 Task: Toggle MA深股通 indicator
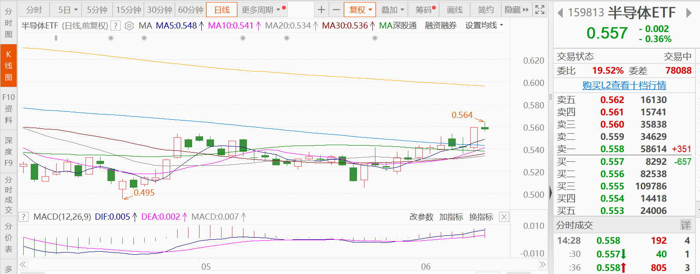point(398,25)
